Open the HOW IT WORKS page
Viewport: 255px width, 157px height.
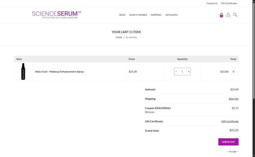pos(138,15)
